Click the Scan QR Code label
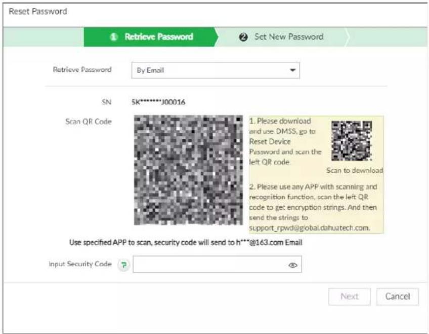The height and width of the screenshot is (334, 429). 89,122
